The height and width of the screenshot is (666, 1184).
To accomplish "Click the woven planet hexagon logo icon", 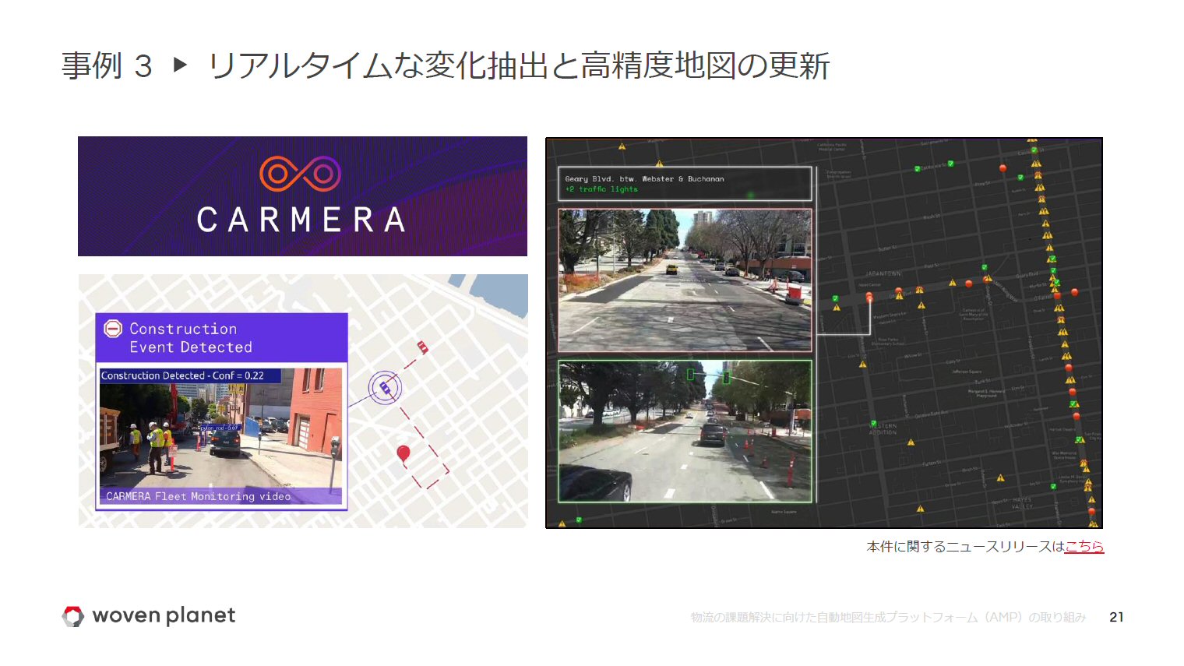I will click(x=73, y=616).
